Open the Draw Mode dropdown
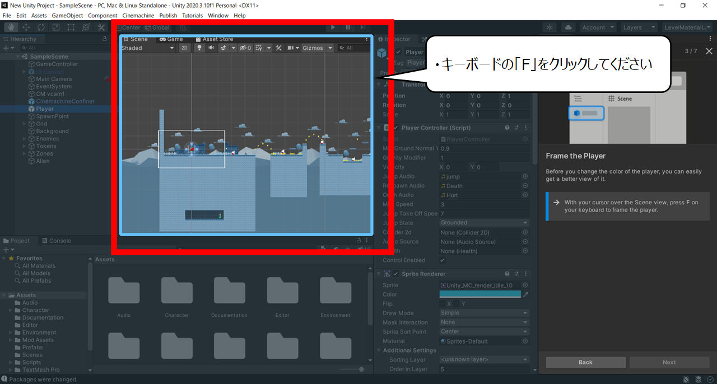717x384 pixels. [x=484, y=313]
